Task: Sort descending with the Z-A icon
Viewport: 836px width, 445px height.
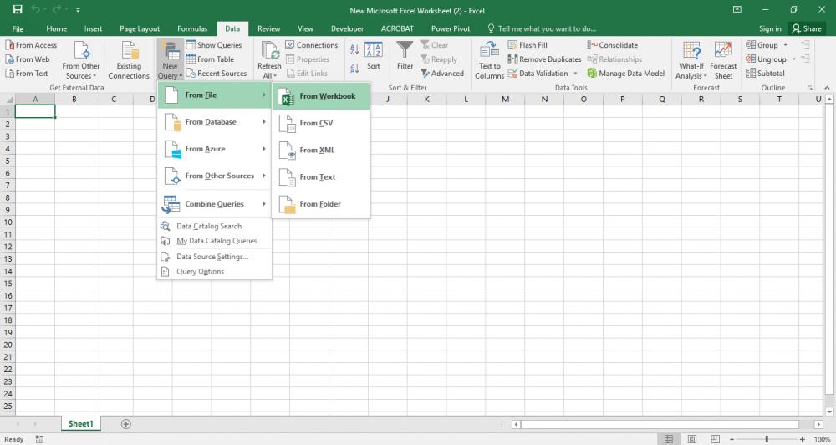Action: click(x=354, y=68)
